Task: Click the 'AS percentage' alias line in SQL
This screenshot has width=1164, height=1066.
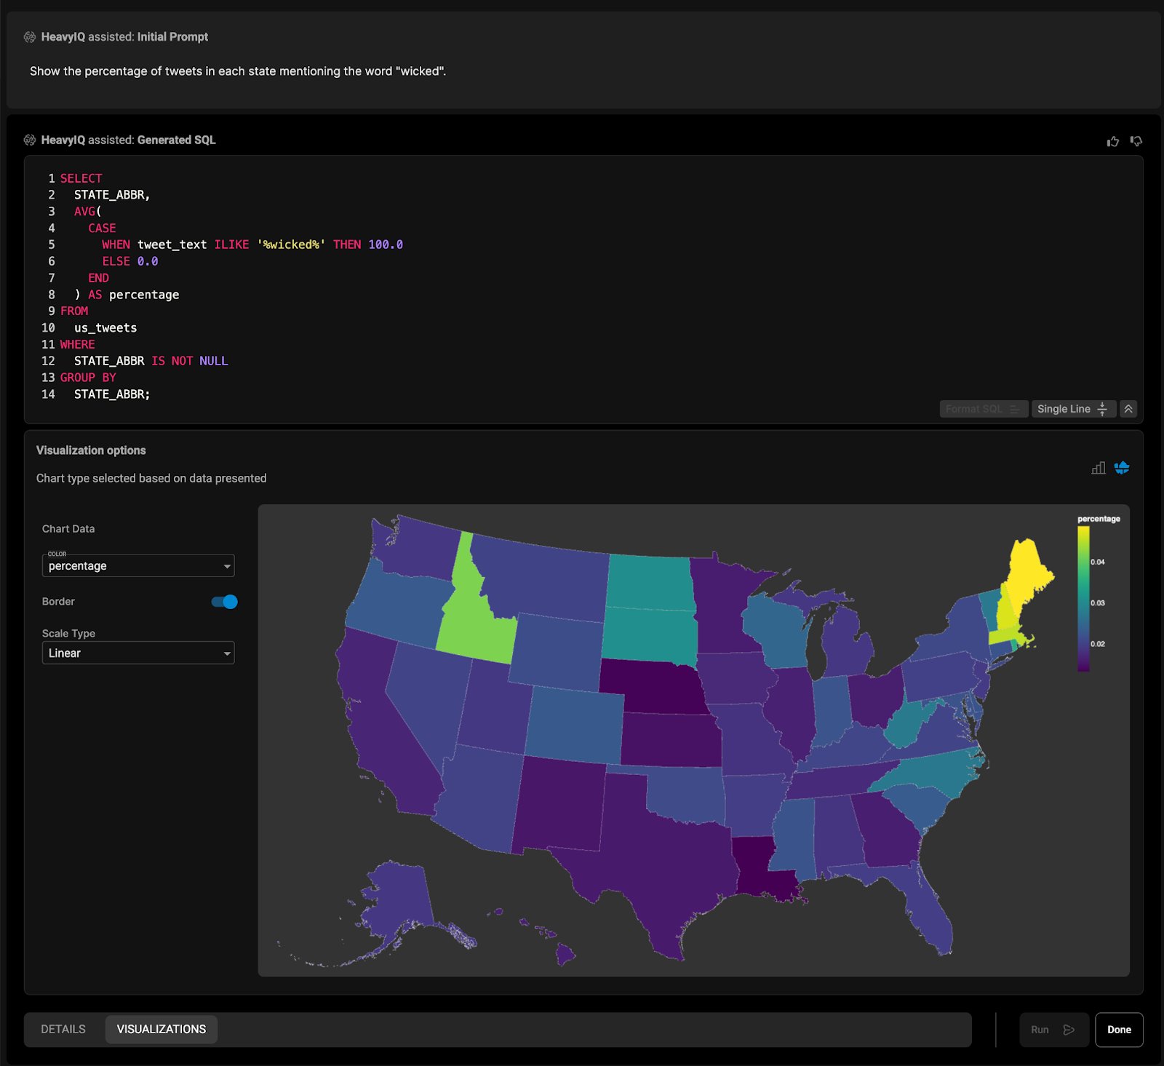Action: point(127,295)
